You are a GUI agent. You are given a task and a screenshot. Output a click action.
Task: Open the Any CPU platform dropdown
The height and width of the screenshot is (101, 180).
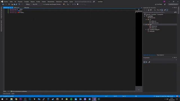pyautogui.click(x=37, y=4)
